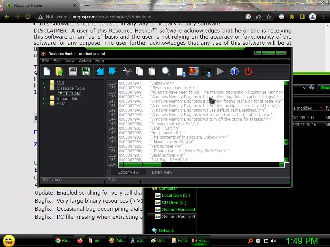Click the gray floppy Save icon
Viewport: 330px width, 247px height.
[x=73, y=71]
